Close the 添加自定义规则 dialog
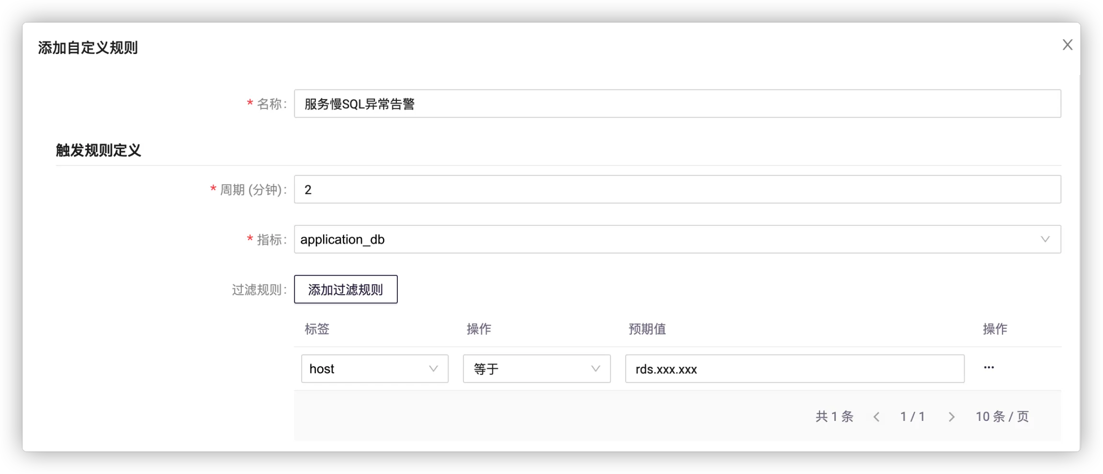 [1067, 45]
